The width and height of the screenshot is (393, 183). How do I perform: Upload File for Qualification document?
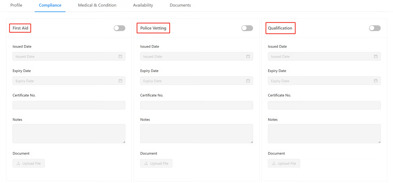coord(284,163)
